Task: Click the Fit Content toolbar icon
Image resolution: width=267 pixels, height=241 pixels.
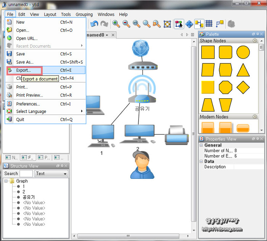Action: pos(167,24)
